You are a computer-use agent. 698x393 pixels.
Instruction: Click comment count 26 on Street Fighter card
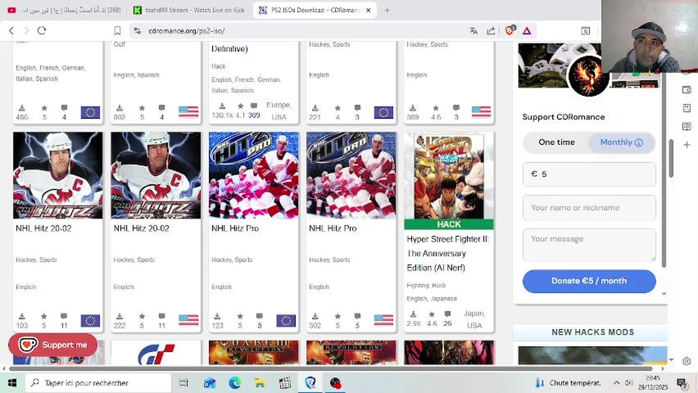[x=447, y=324]
